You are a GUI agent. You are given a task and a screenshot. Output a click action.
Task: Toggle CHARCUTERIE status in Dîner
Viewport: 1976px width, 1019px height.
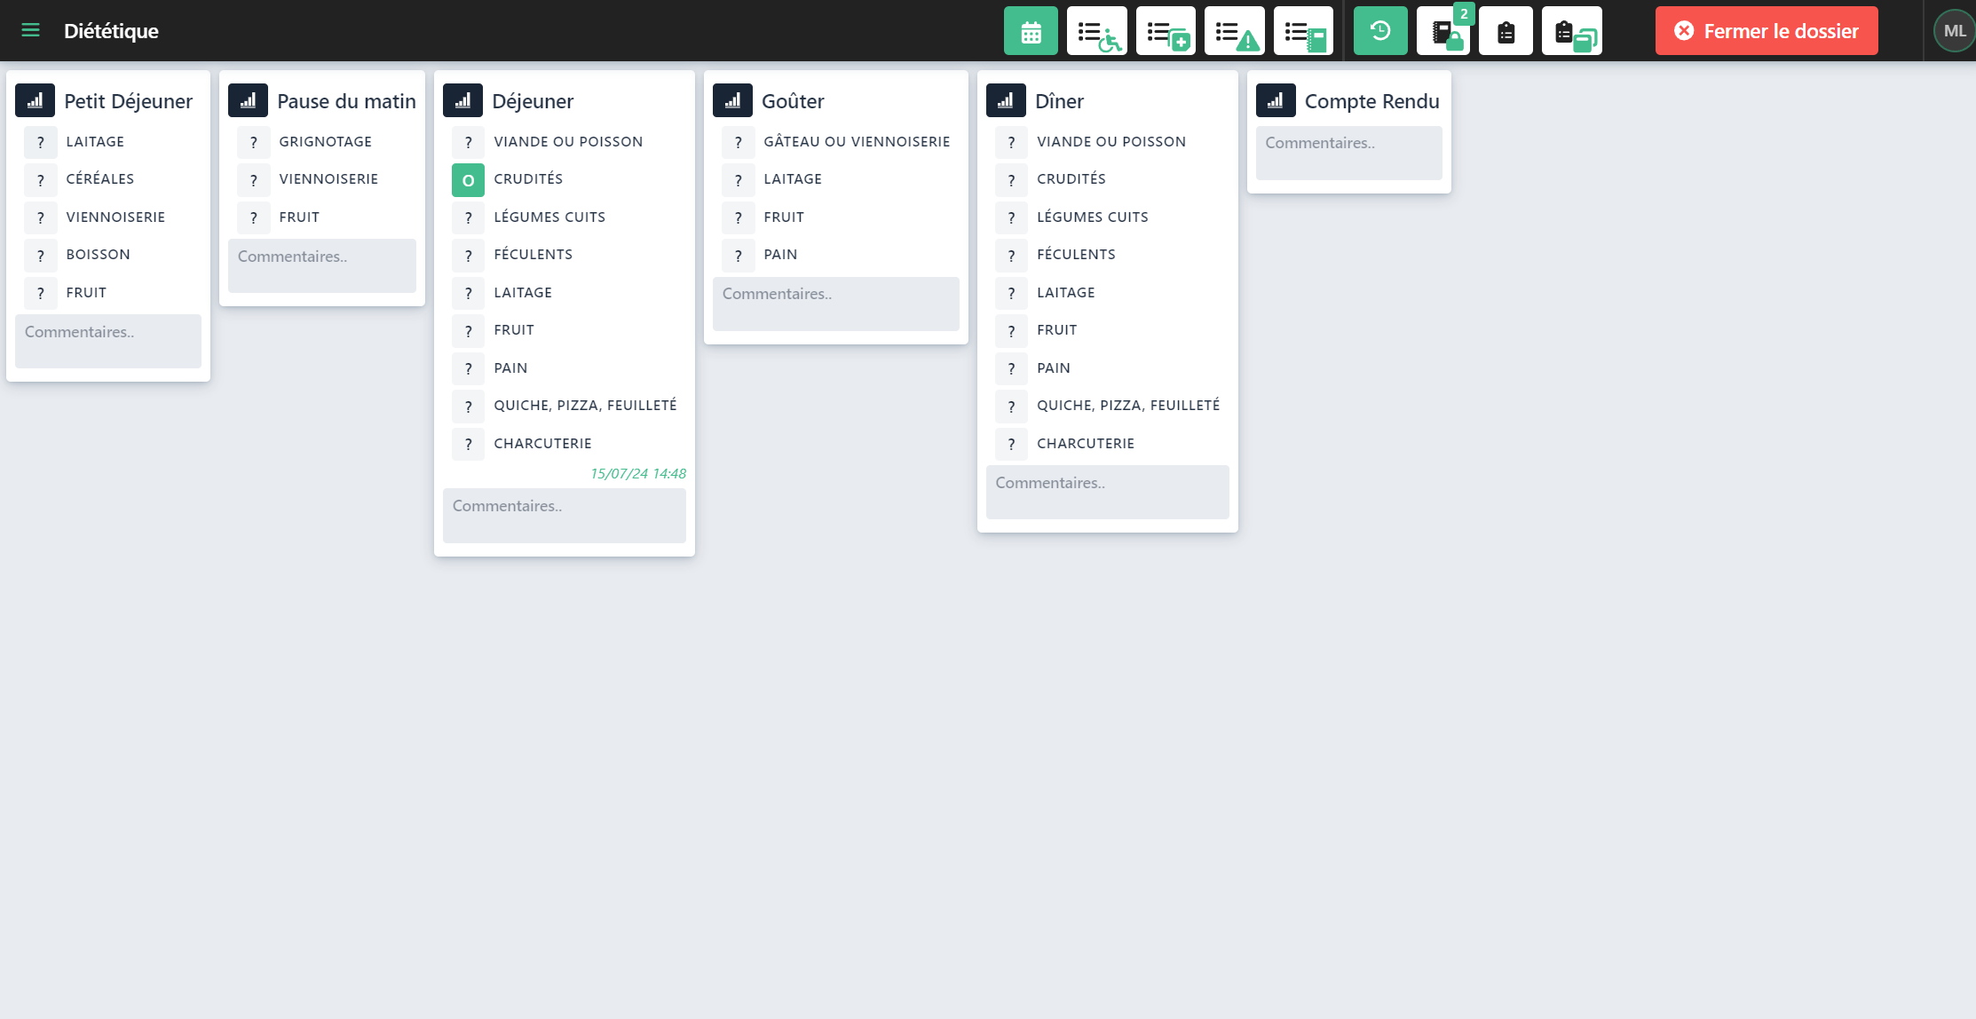pos(1011,444)
